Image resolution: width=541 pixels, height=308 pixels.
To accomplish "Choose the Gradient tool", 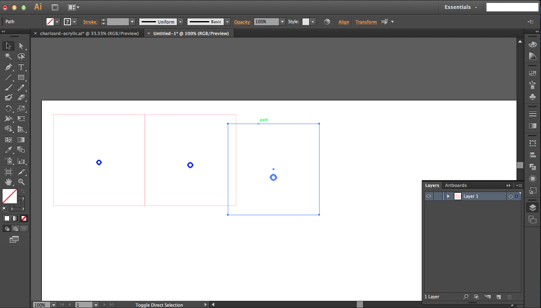I will pos(21,140).
